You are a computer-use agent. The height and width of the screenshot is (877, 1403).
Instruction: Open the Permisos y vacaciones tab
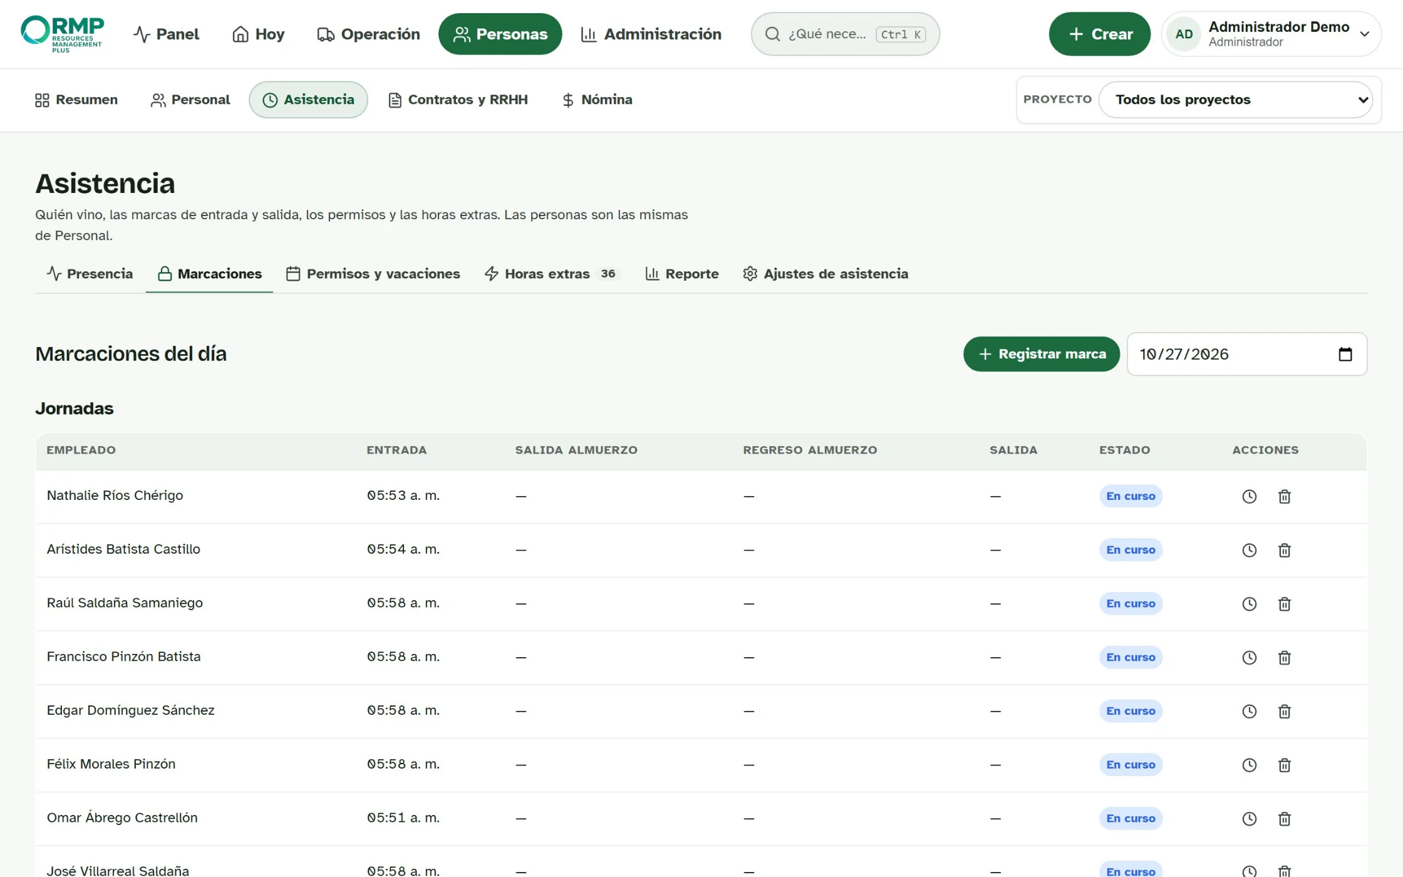(x=373, y=274)
